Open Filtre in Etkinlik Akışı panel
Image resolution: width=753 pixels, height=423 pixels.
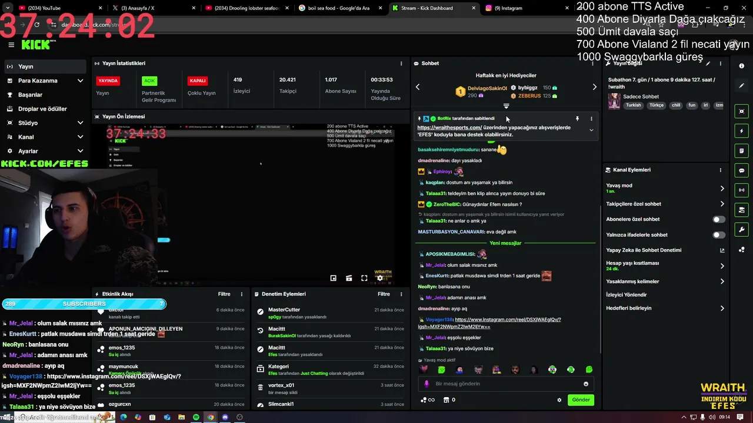pyautogui.click(x=224, y=294)
